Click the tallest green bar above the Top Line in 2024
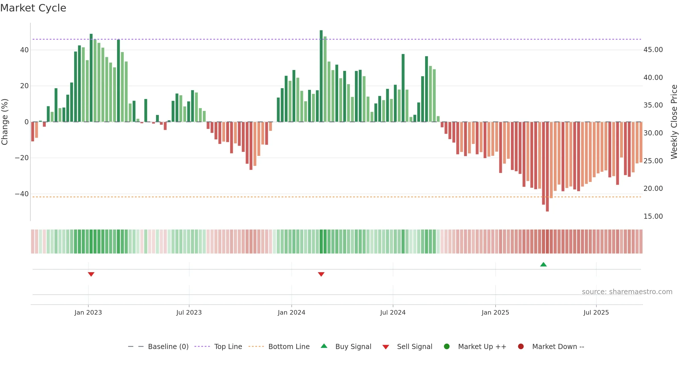The width and height of the screenshot is (682, 384). 321,76
